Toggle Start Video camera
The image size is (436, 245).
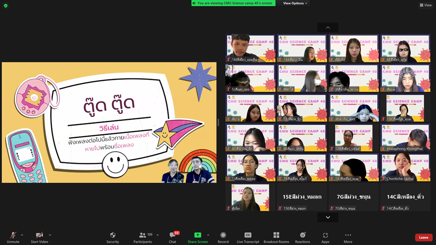[40, 235]
